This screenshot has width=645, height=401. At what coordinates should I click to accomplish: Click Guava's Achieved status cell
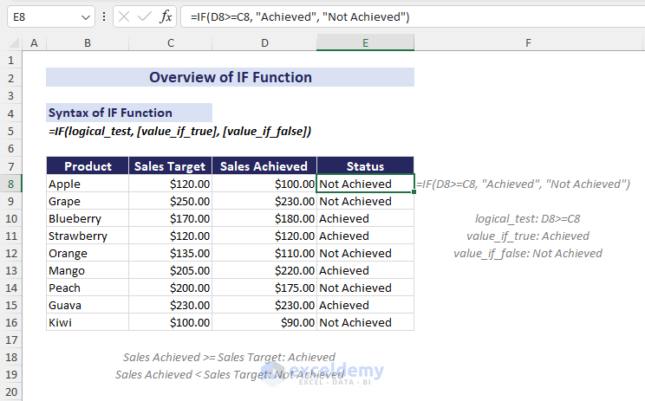pos(365,305)
